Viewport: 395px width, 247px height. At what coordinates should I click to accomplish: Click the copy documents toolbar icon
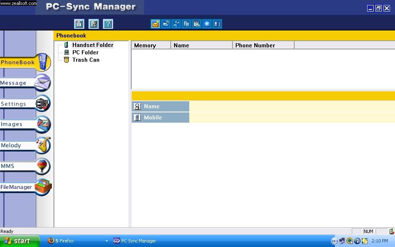click(186, 24)
